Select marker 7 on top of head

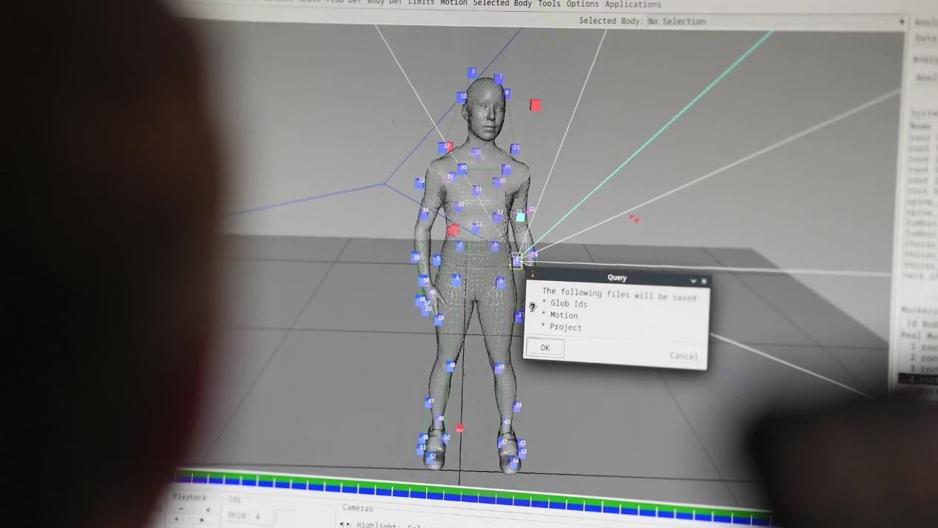click(x=499, y=78)
